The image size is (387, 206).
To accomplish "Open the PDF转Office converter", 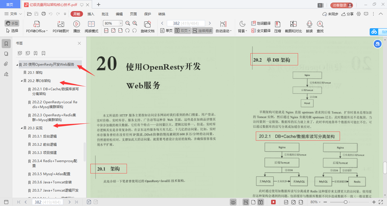I will [36, 26].
